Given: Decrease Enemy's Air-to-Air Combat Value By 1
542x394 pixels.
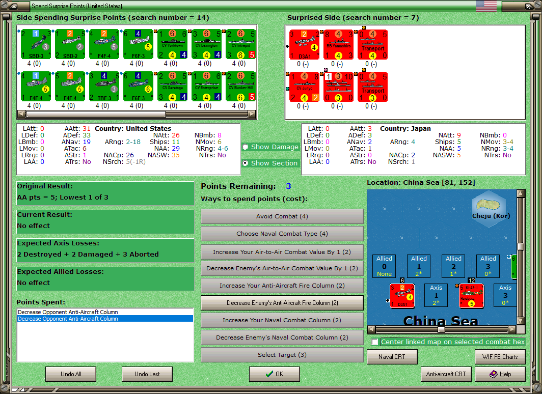Looking at the screenshot, I should click(282, 268).
